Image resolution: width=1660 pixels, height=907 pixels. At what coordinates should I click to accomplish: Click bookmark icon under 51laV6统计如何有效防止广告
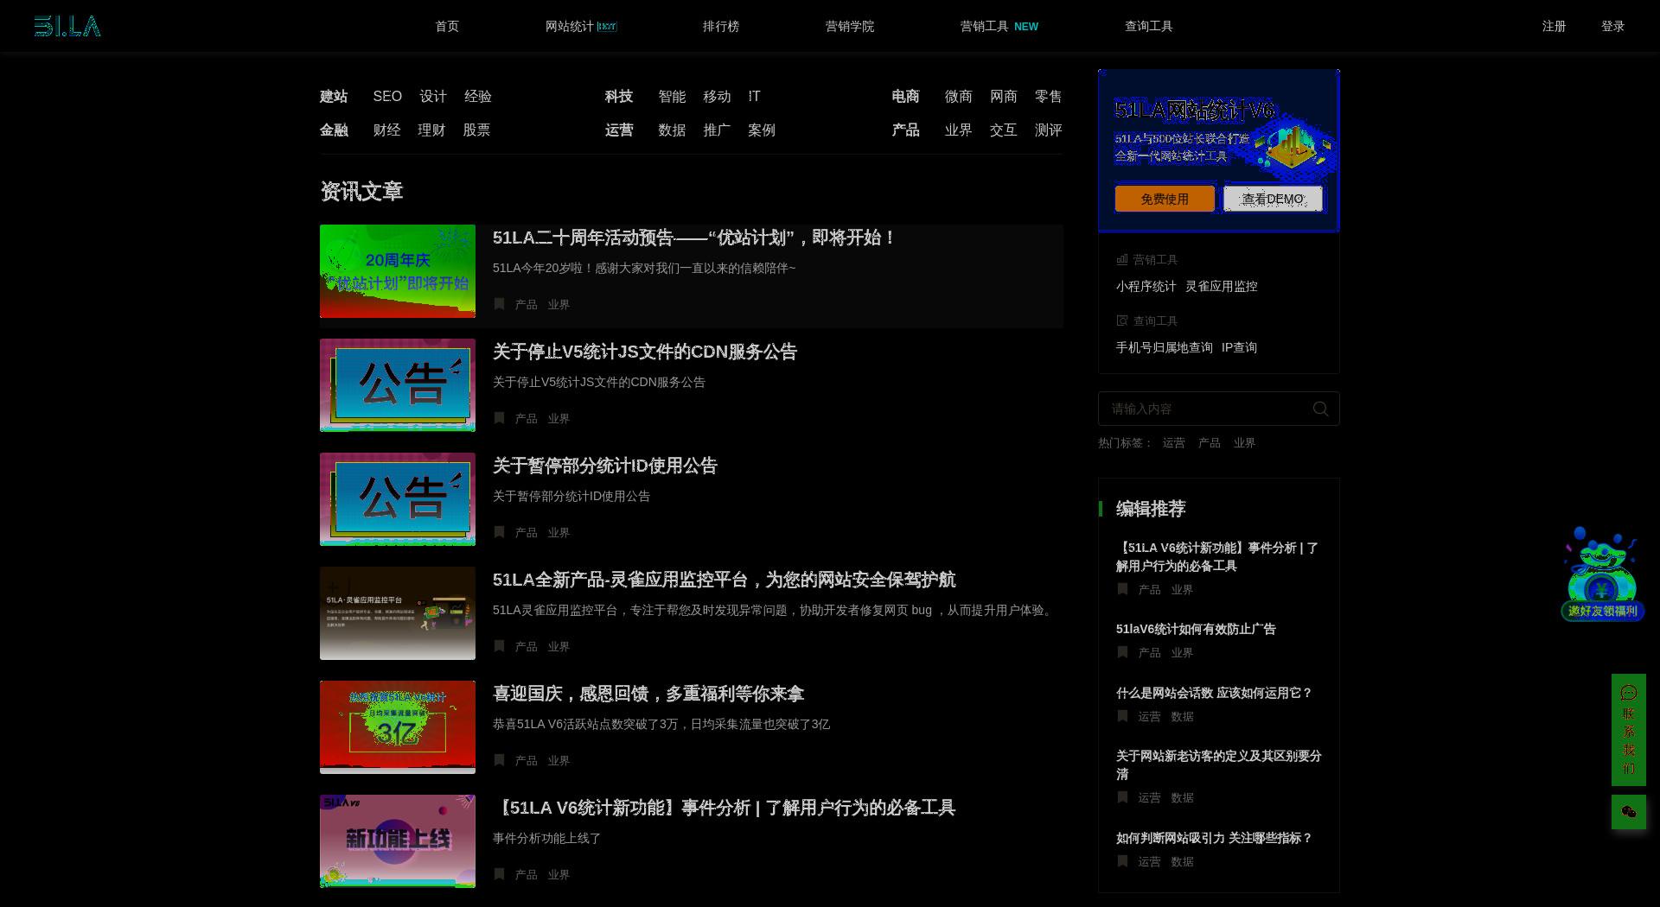tap(1122, 652)
